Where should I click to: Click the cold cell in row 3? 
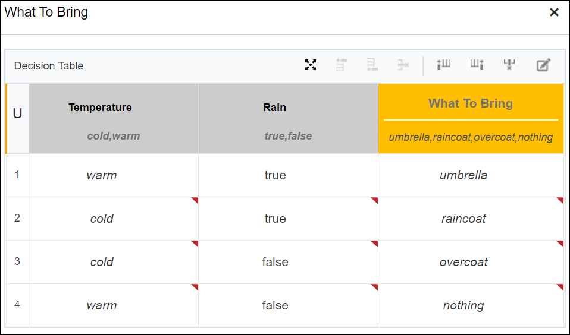114,261
